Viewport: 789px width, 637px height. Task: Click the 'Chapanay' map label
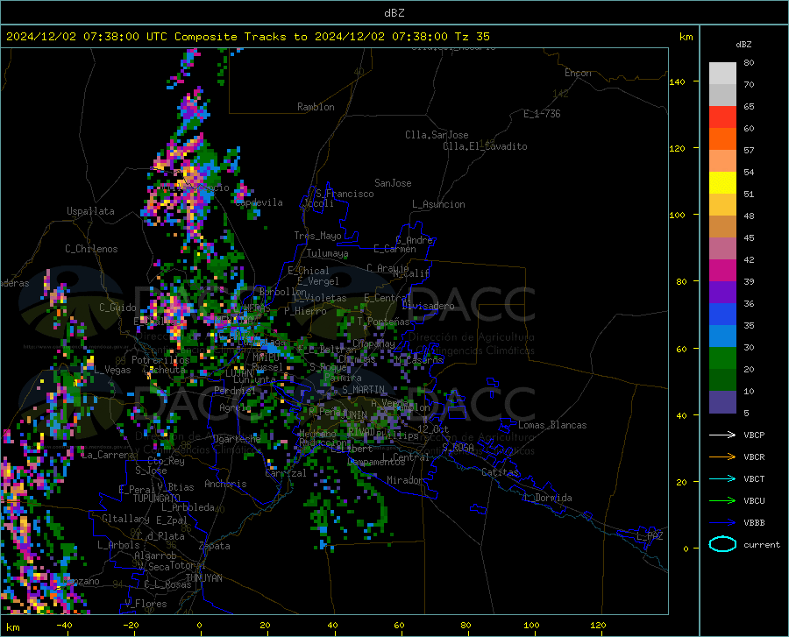(373, 343)
